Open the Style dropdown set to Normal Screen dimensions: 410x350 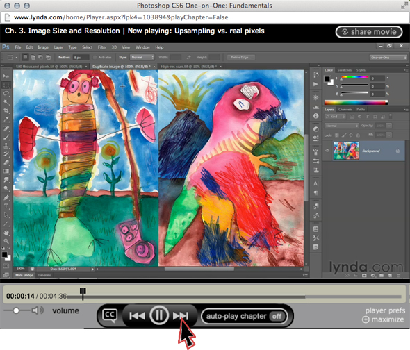click(x=142, y=57)
